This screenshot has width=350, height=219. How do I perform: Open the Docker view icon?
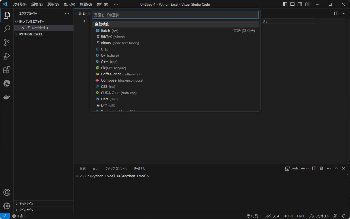click(x=7, y=97)
